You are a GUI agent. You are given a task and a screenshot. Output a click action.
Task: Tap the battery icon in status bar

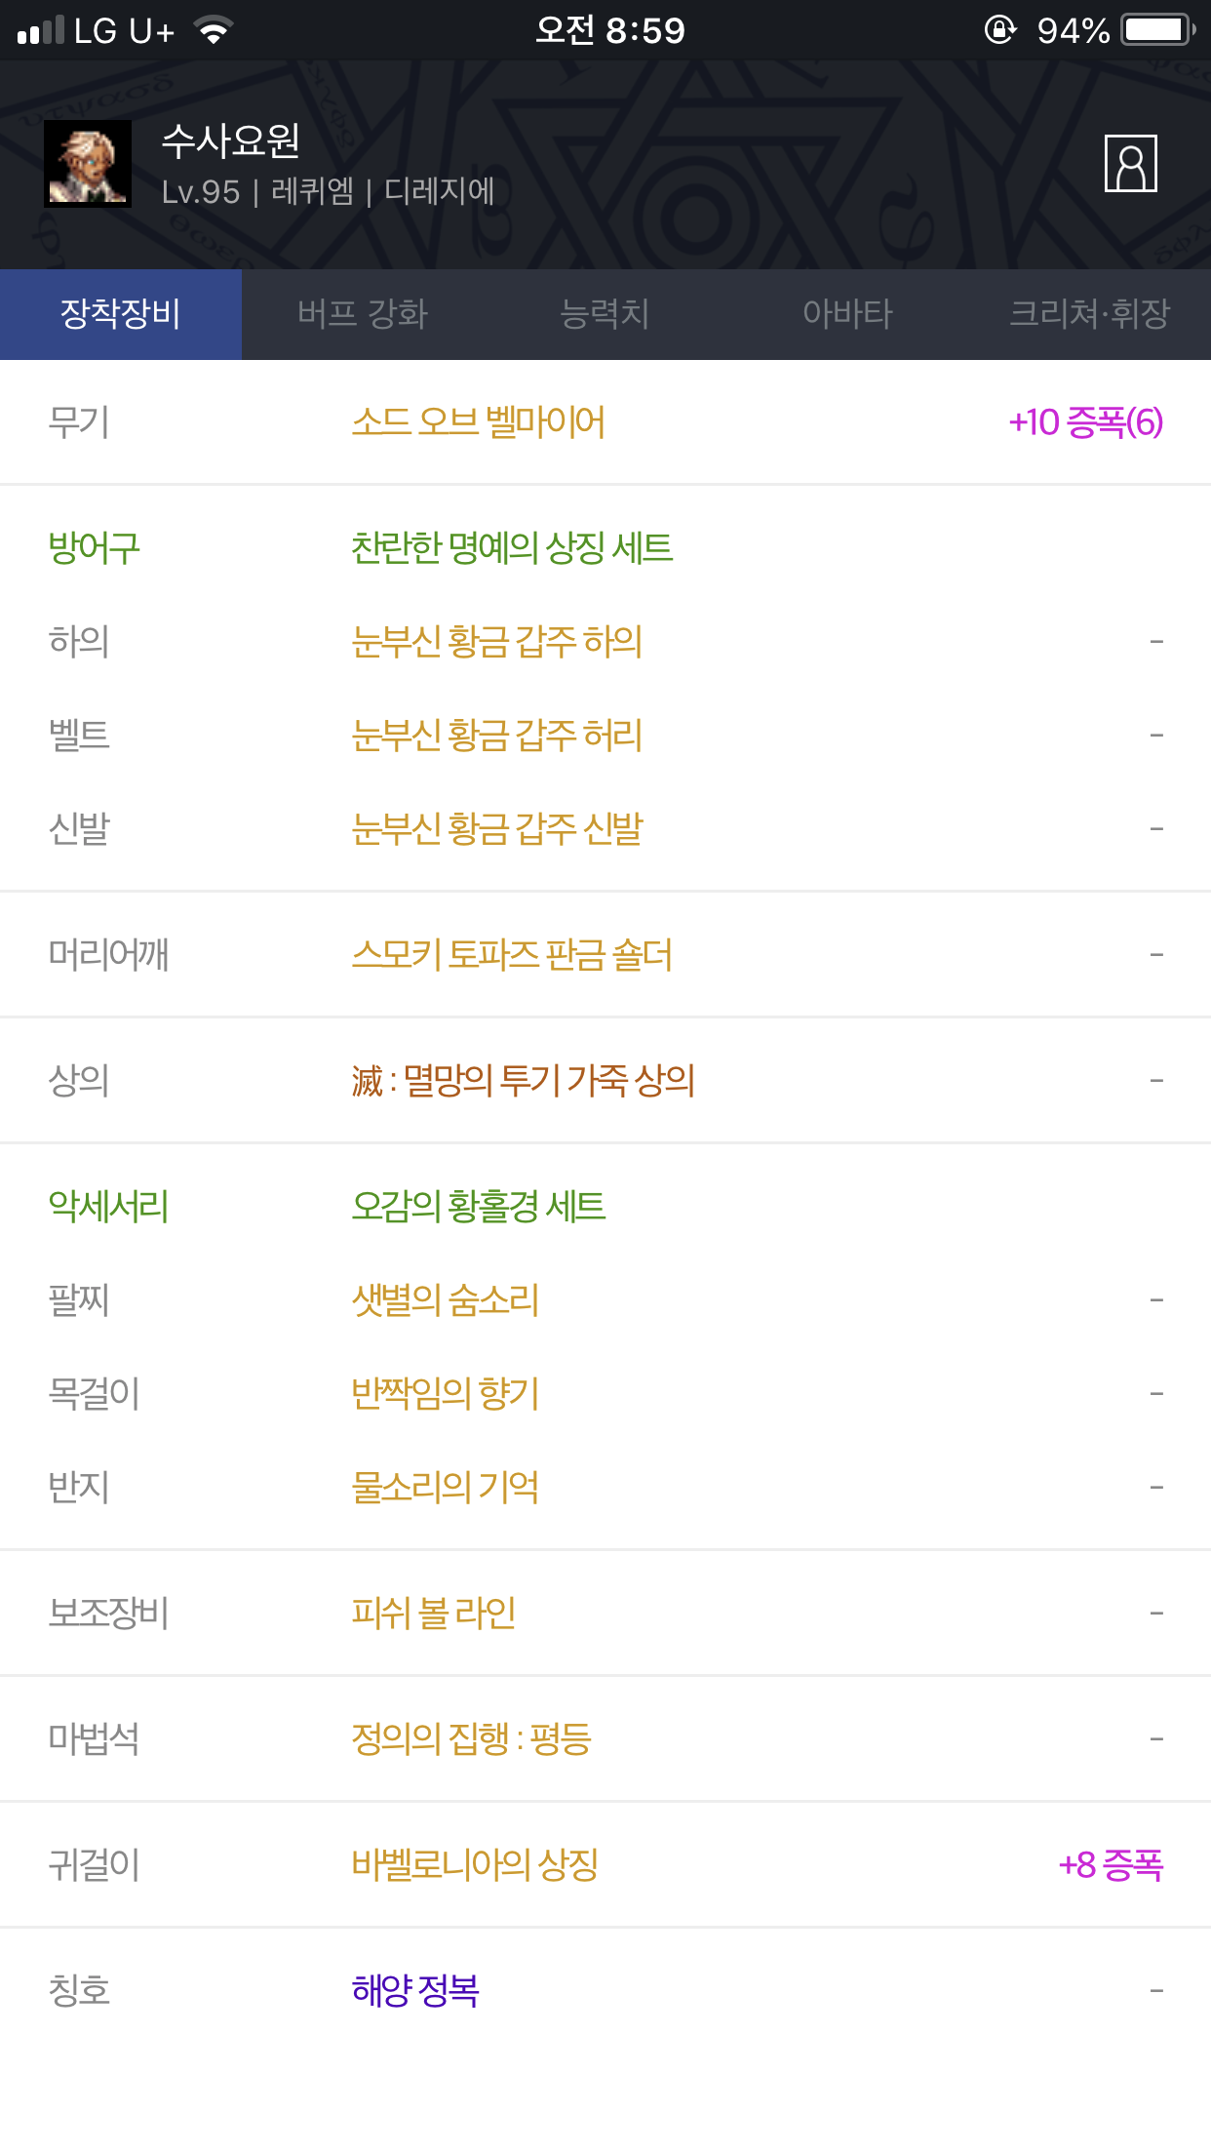pyautogui.click(x=1157, y=30)
